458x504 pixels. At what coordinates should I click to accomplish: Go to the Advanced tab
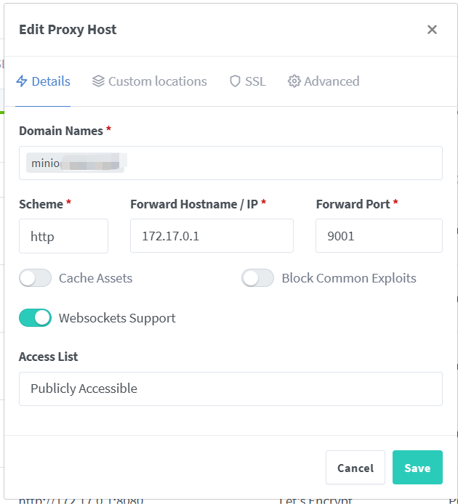pyautogui.click(x=332, y=81)
